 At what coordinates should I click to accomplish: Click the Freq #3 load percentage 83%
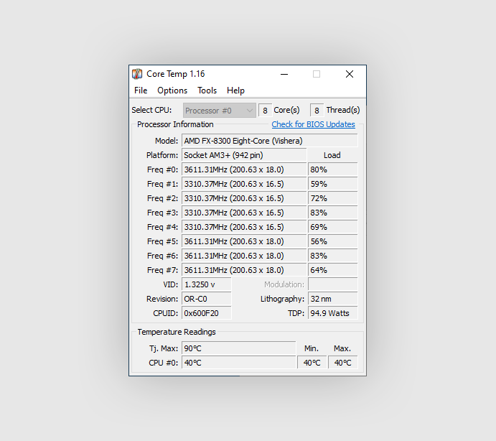pos(332,213)
